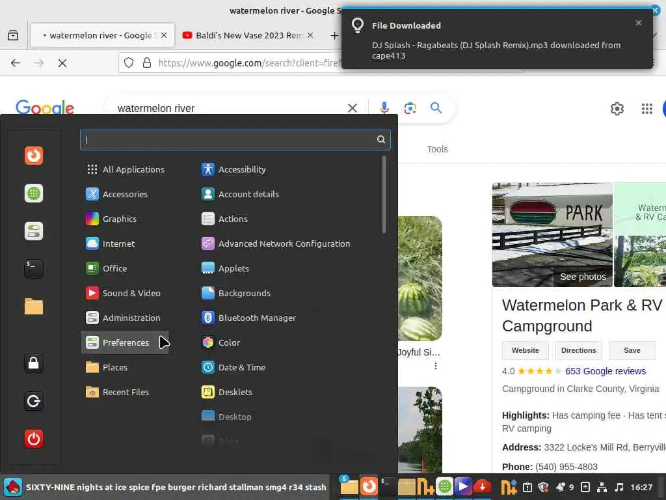Viewport: 666px width, 500px height.
Task: Click the Log Out icon in the menu
Action: tap(34, 401)
